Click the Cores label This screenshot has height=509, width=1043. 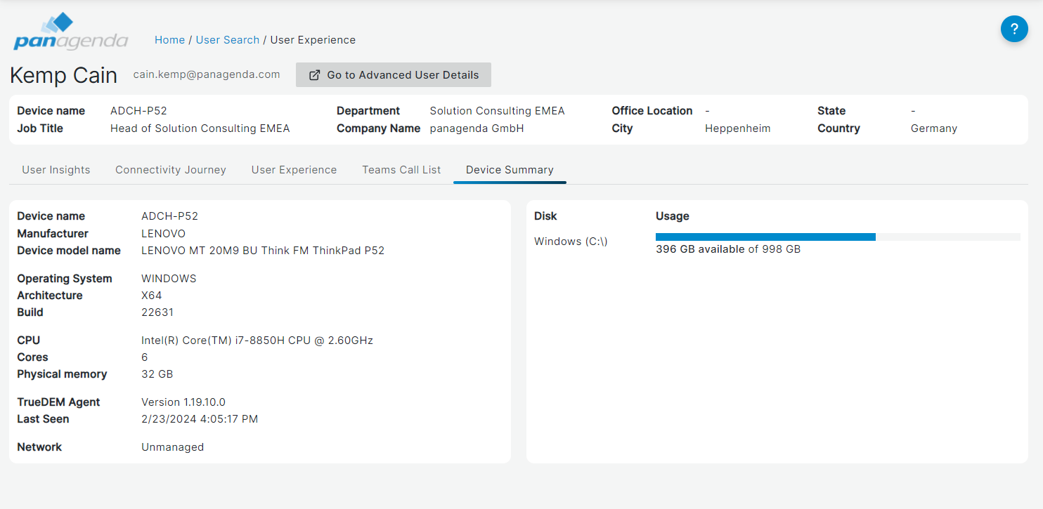click(32, 357)
